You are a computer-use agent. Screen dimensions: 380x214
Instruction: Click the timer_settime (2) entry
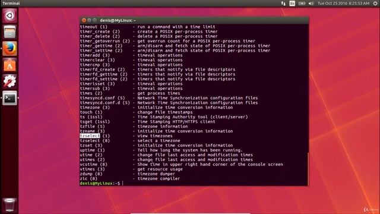pyautogui.click(x=101, y=51)
